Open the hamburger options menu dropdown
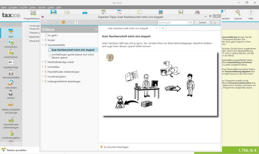Image resolution: width=259 pixels, height=154 pixels. point(216,22)
